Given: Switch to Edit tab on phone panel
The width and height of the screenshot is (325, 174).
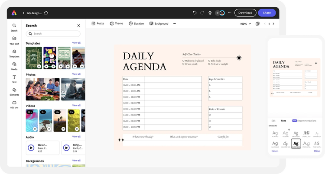Looking at the screenshot, I should click(x=273, y=121).
